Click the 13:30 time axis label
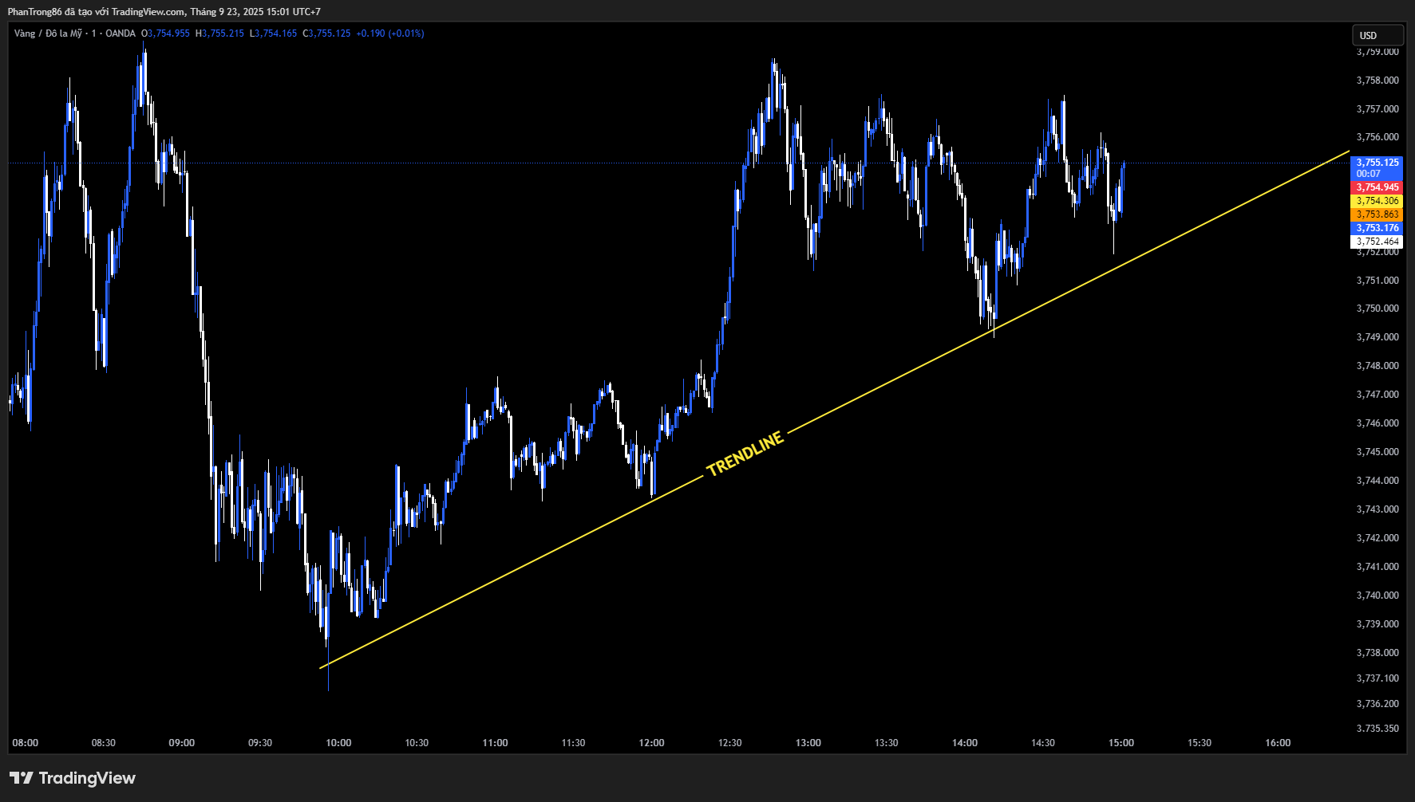Screen dimensions: 1415x802 tap(886, 743)
